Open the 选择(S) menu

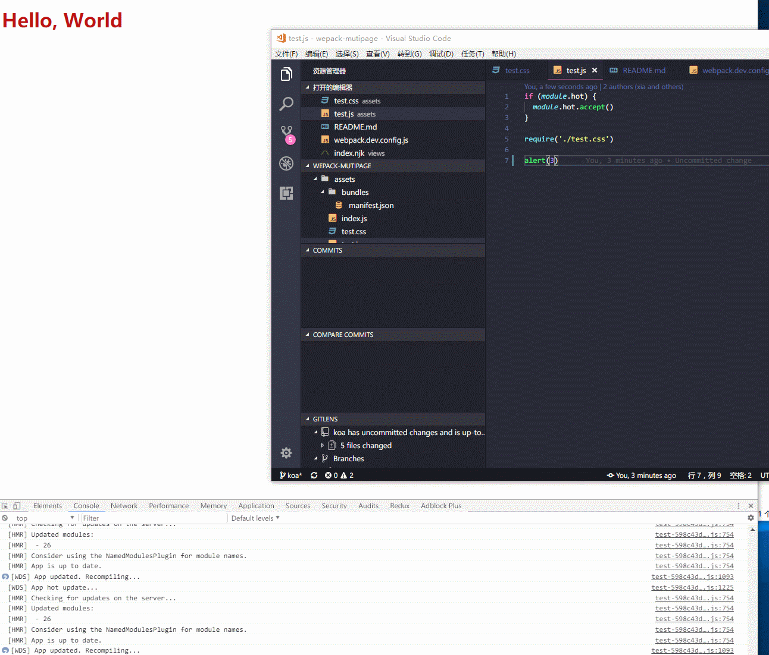[x=347, y=54]
